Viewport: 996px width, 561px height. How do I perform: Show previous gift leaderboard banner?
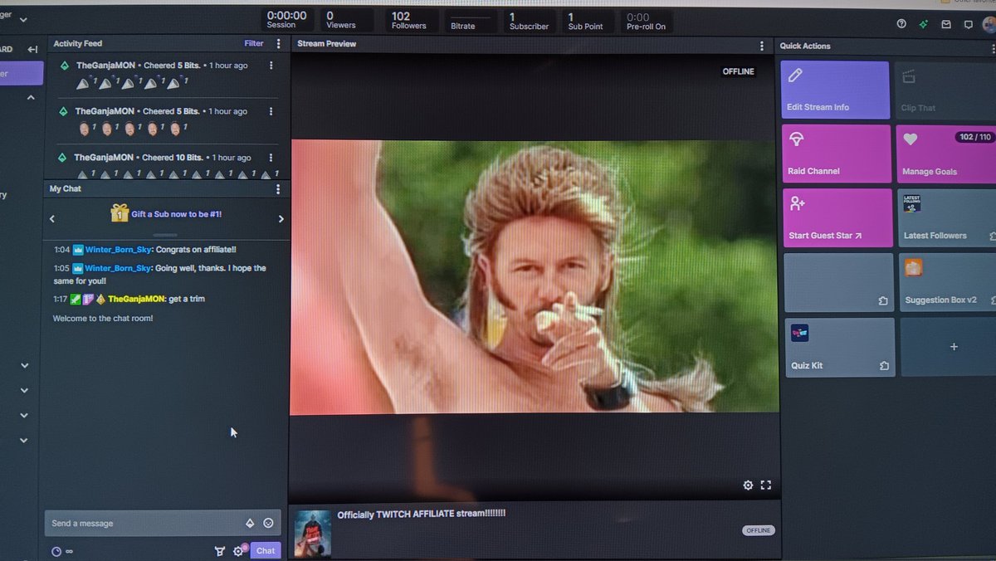[52, 219]
